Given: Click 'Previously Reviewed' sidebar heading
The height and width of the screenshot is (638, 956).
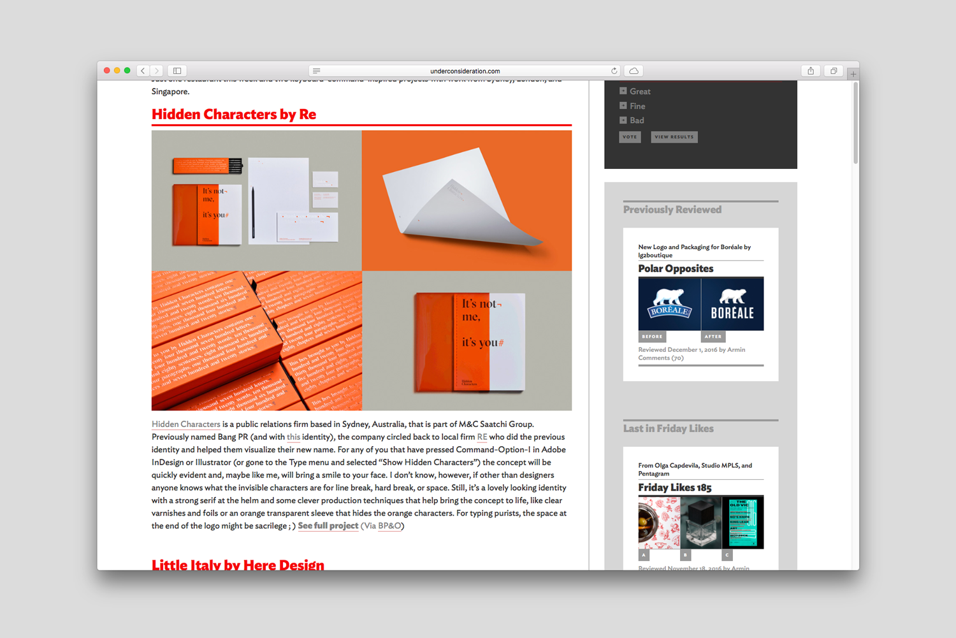Looking at the screenshot, I should click(672, 210).
